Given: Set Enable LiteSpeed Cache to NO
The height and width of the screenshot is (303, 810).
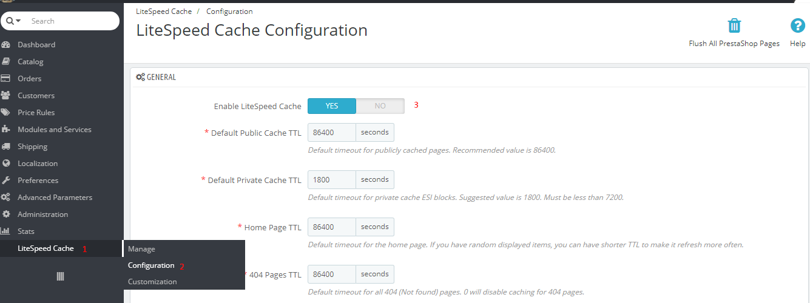Looking at the screenshot, I should click(380, 106).
